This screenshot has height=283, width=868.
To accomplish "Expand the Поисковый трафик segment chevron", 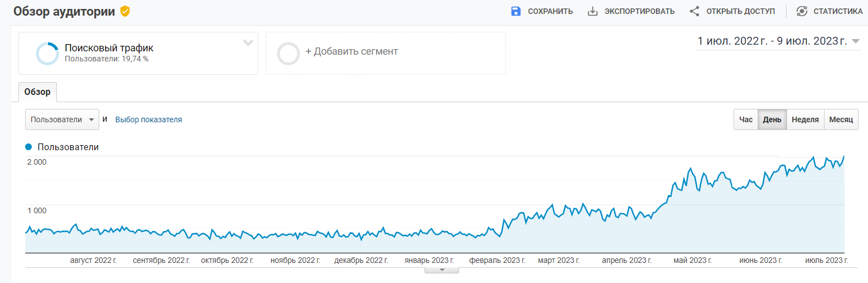I will tap(248, 43).
